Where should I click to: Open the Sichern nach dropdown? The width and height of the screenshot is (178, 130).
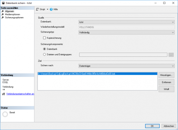click(126, 66)
